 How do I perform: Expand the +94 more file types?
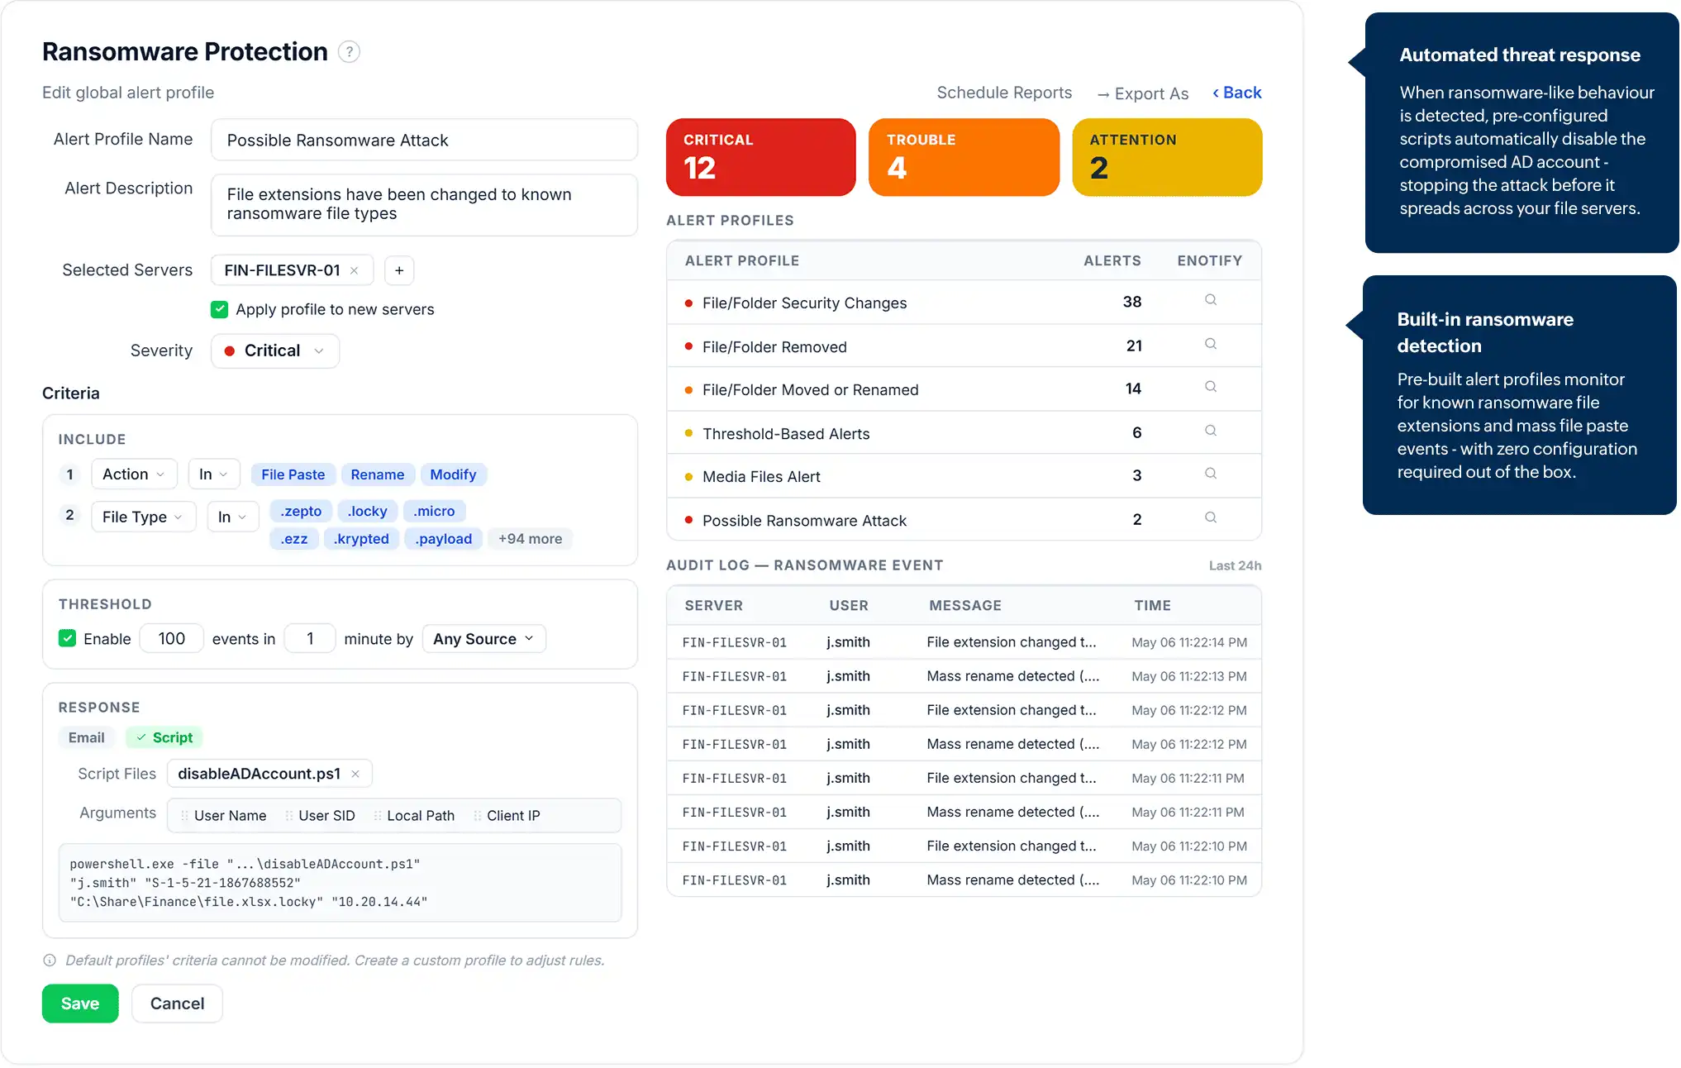click(530, 539)
